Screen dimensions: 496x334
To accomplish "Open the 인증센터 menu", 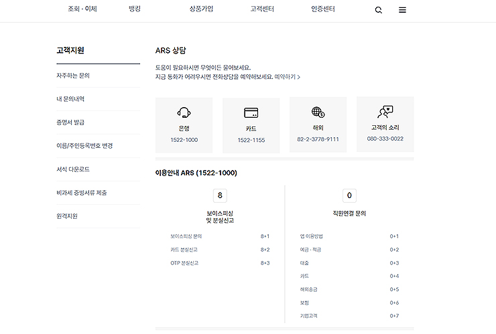I will (x=322, y=9).
